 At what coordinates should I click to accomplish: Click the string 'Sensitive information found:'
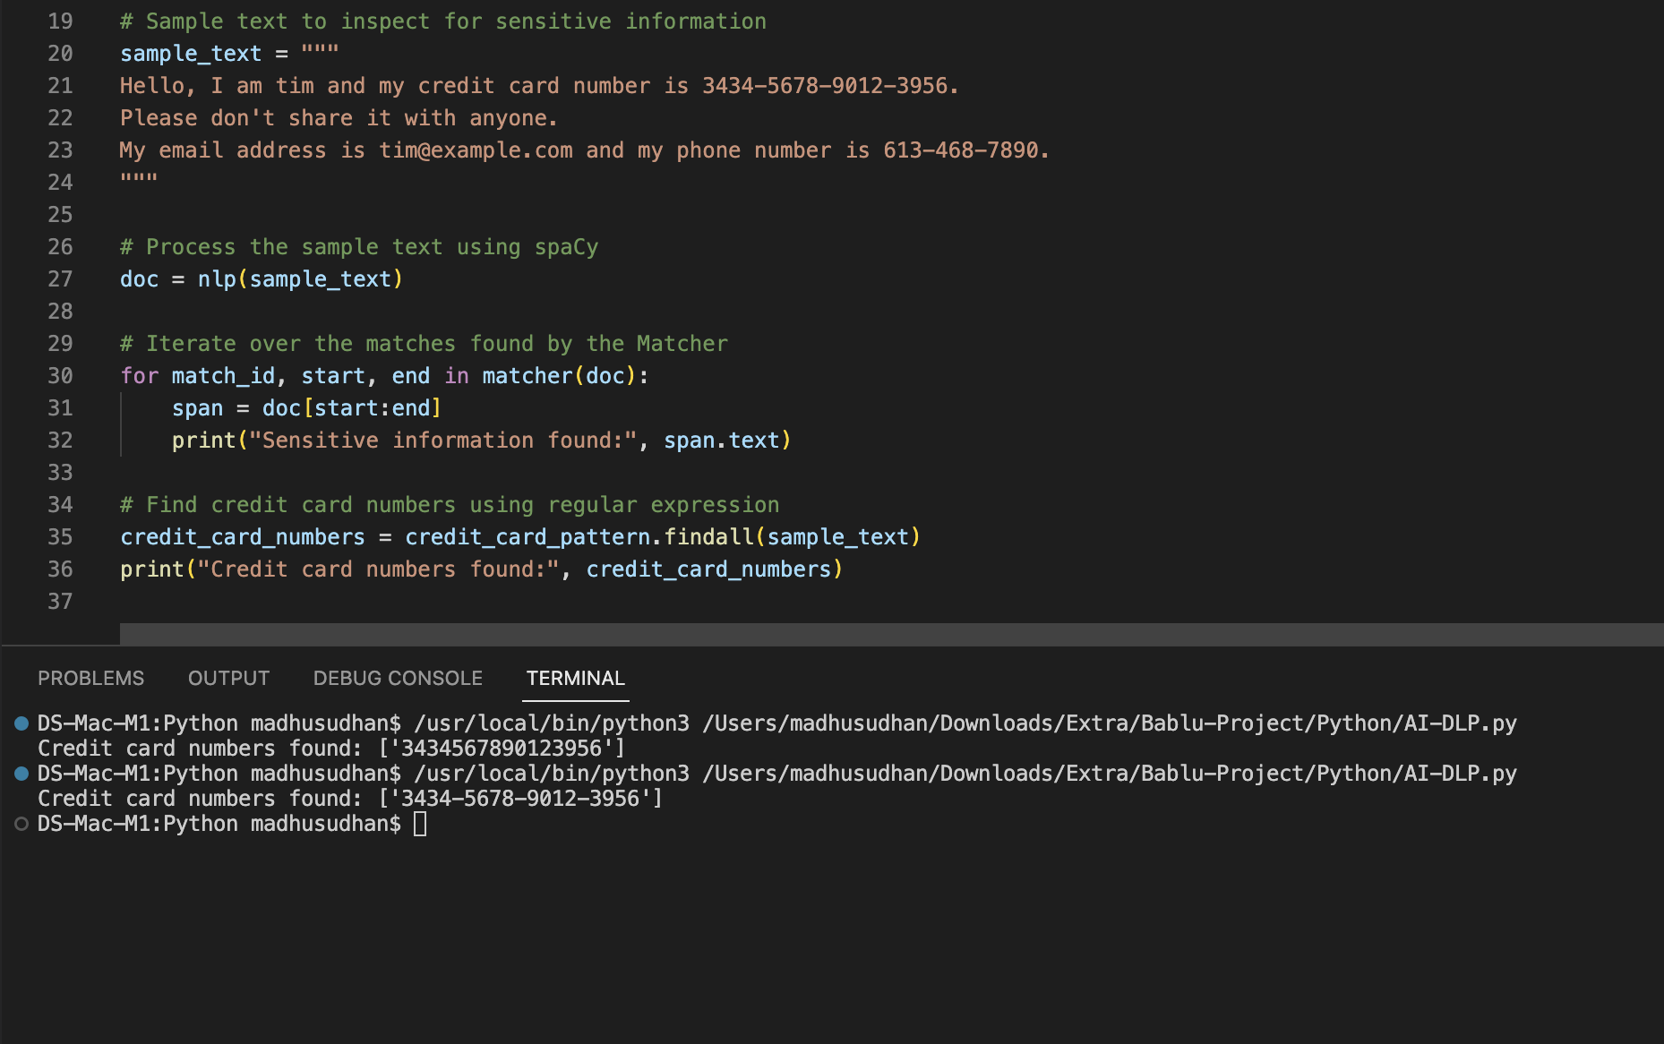[443, 441]
